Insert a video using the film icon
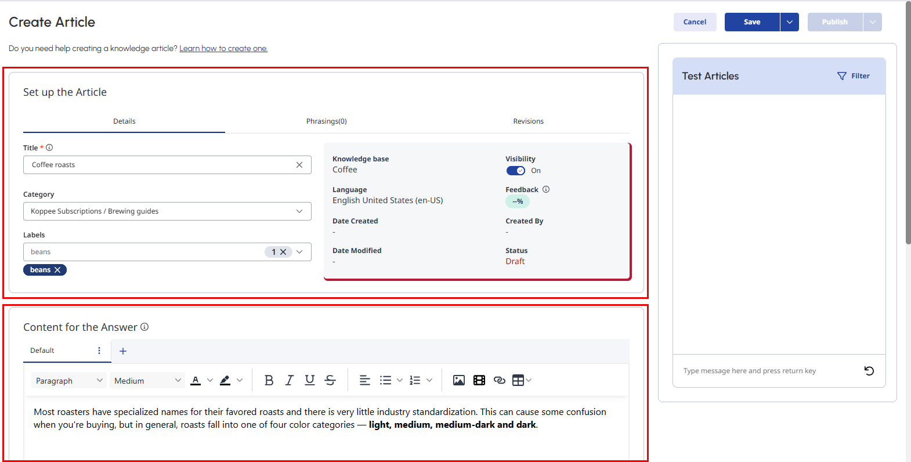This screenshot has height=462, width=911. [x=479, y=380]
